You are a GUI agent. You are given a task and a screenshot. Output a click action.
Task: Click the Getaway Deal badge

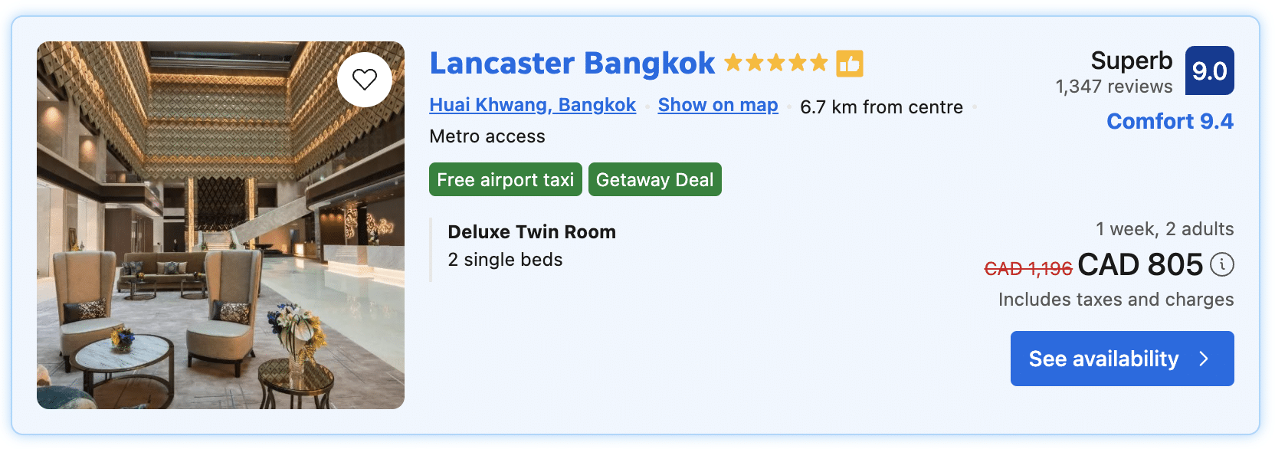(x=654, y=179)
